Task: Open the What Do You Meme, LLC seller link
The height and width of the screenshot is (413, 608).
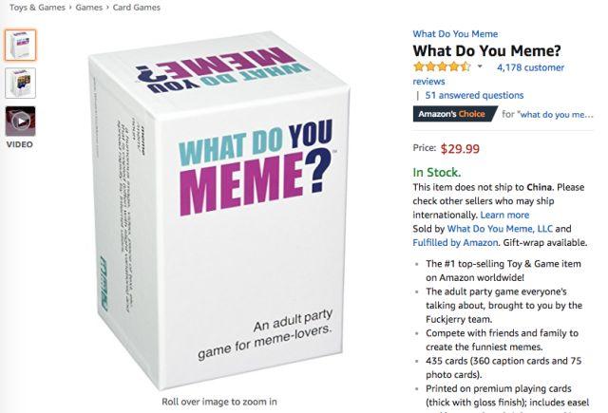Action: [x=500, y=229]
